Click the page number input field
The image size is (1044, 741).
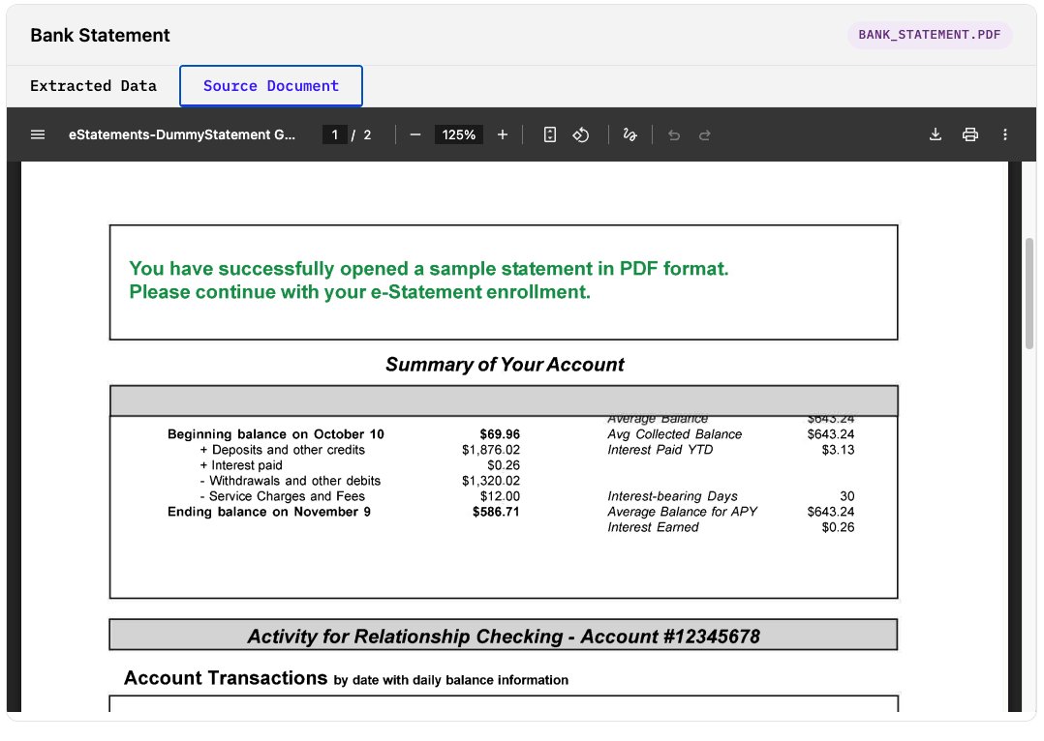tap(334, 134)
